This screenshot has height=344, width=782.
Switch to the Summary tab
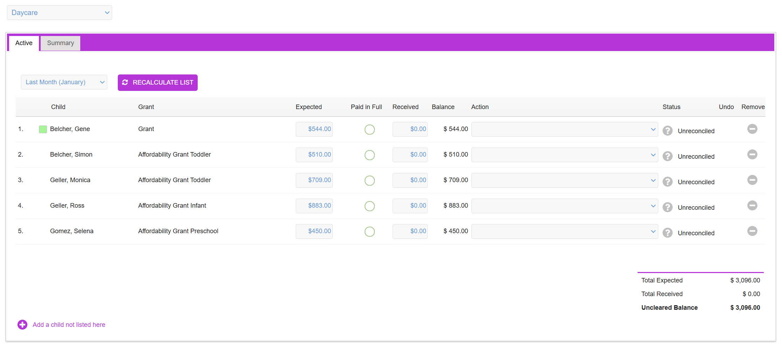point(60,43)
